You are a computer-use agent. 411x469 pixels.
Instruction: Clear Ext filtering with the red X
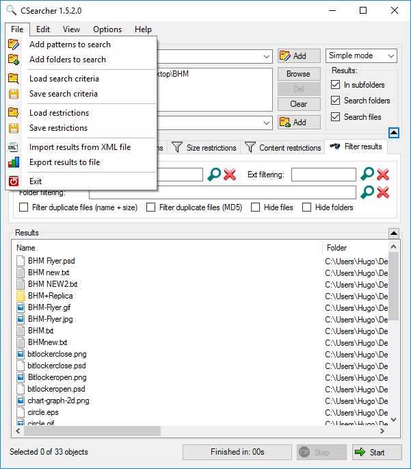pyautogui.click(x=383, y=175)
